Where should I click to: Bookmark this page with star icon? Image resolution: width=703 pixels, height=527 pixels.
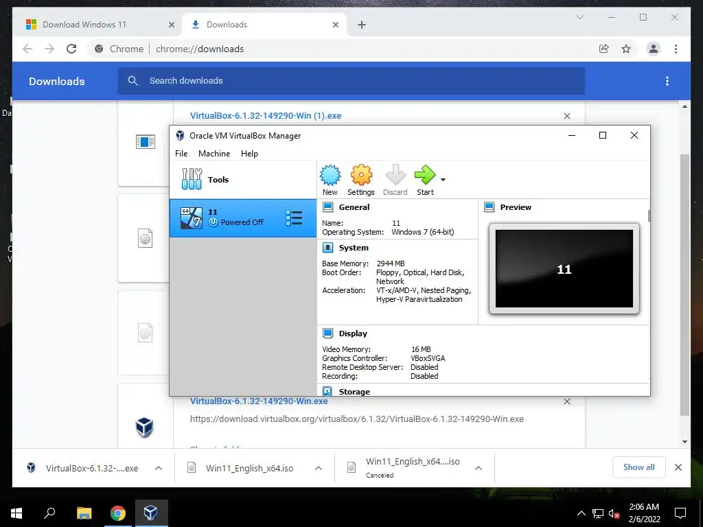coord(626,49)
